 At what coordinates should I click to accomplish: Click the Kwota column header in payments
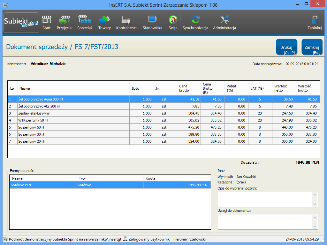coord(177,178)
